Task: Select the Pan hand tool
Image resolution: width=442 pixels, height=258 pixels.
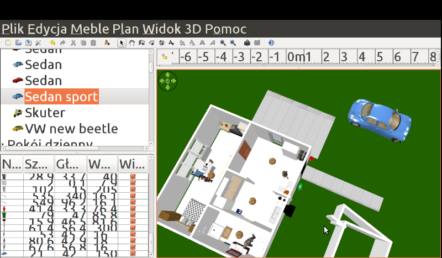Action: click(x=132, y=43)
